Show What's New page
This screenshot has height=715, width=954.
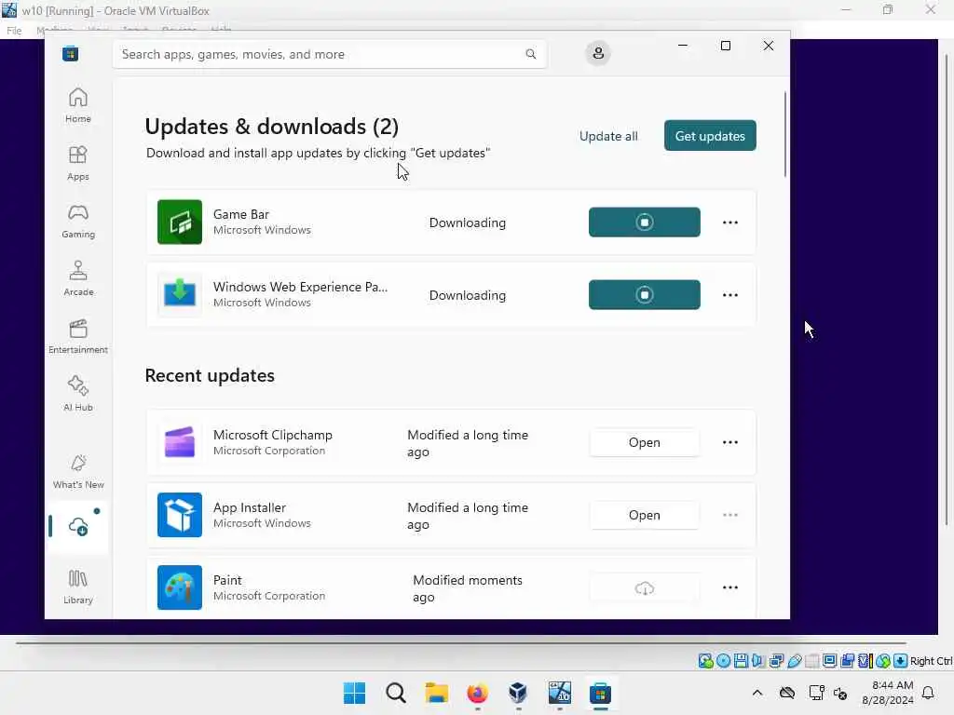pos(78,472)
